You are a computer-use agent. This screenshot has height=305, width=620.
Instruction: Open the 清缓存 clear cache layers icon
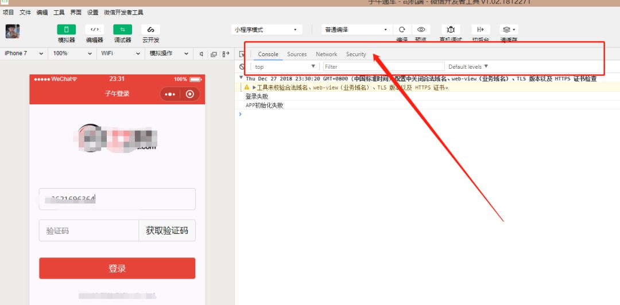[x=509, y=30]
